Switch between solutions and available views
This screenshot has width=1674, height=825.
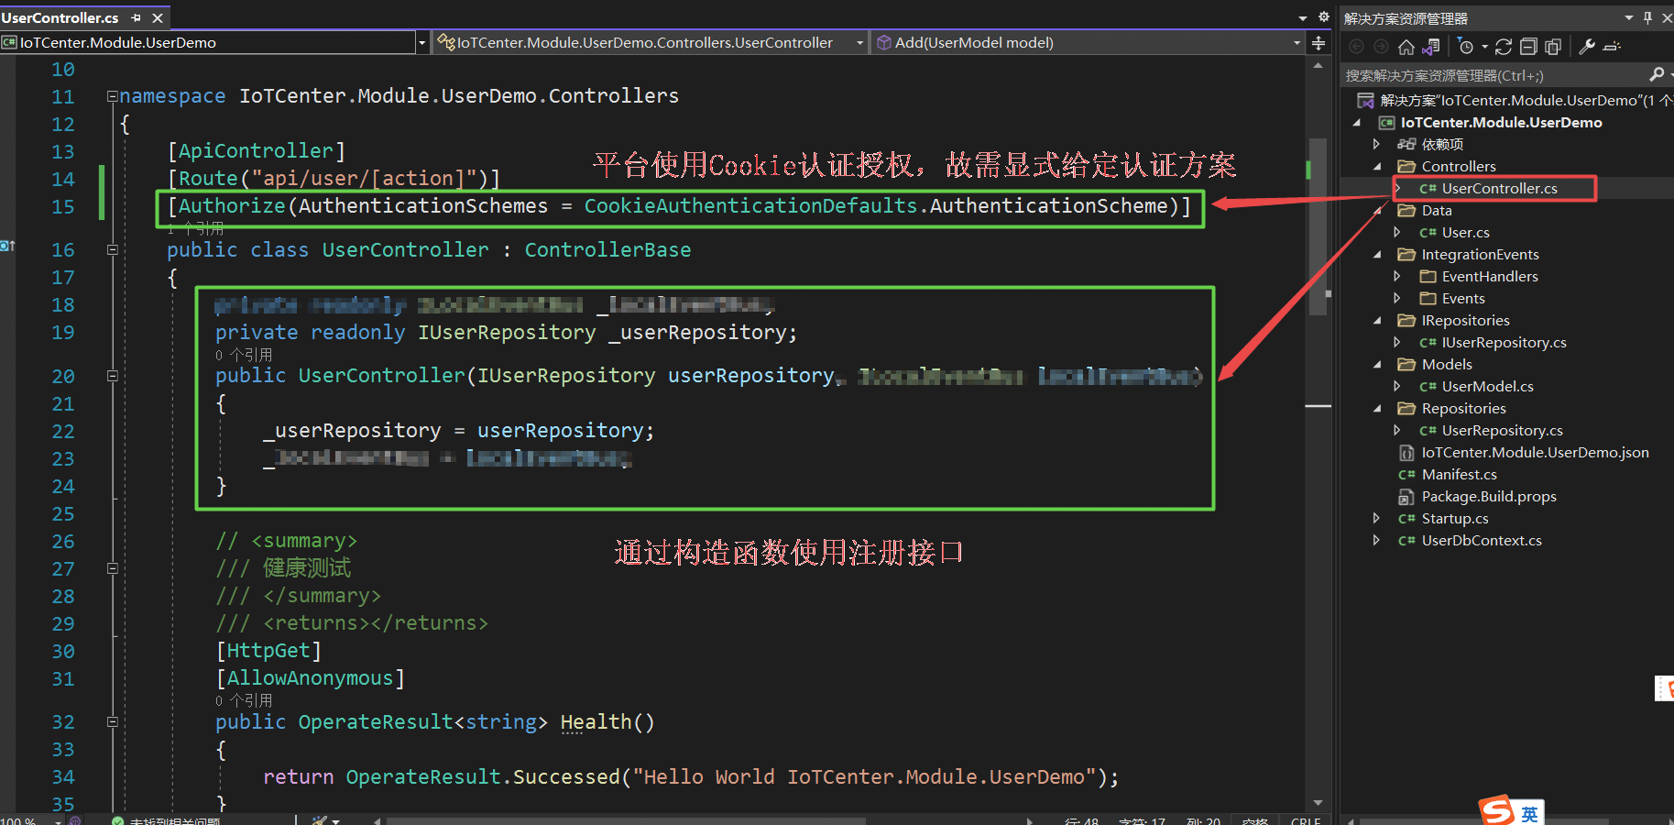click(1431, 47)
